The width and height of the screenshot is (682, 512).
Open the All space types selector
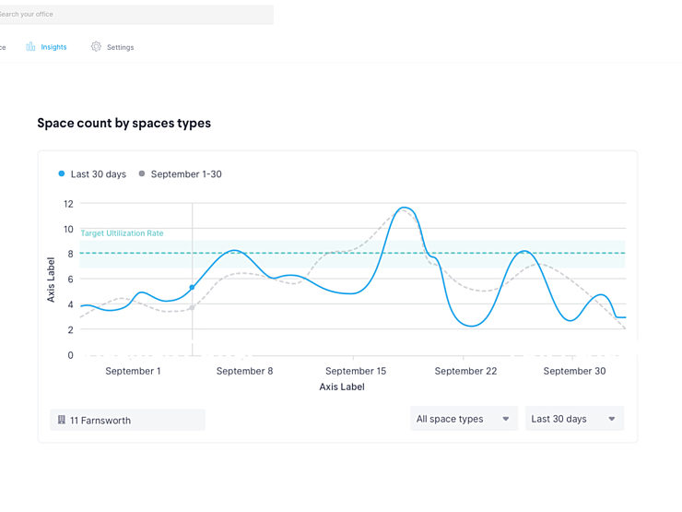tap(464, 419)
